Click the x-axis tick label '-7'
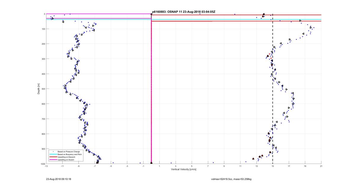Screen dimensions: 355x184 [95, 166]
